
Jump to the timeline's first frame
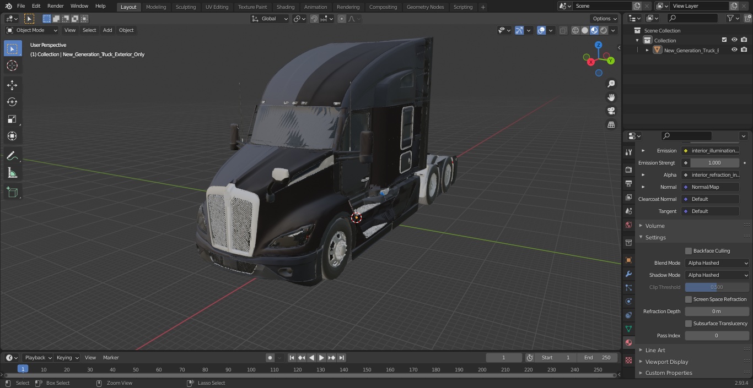(292, 358)
